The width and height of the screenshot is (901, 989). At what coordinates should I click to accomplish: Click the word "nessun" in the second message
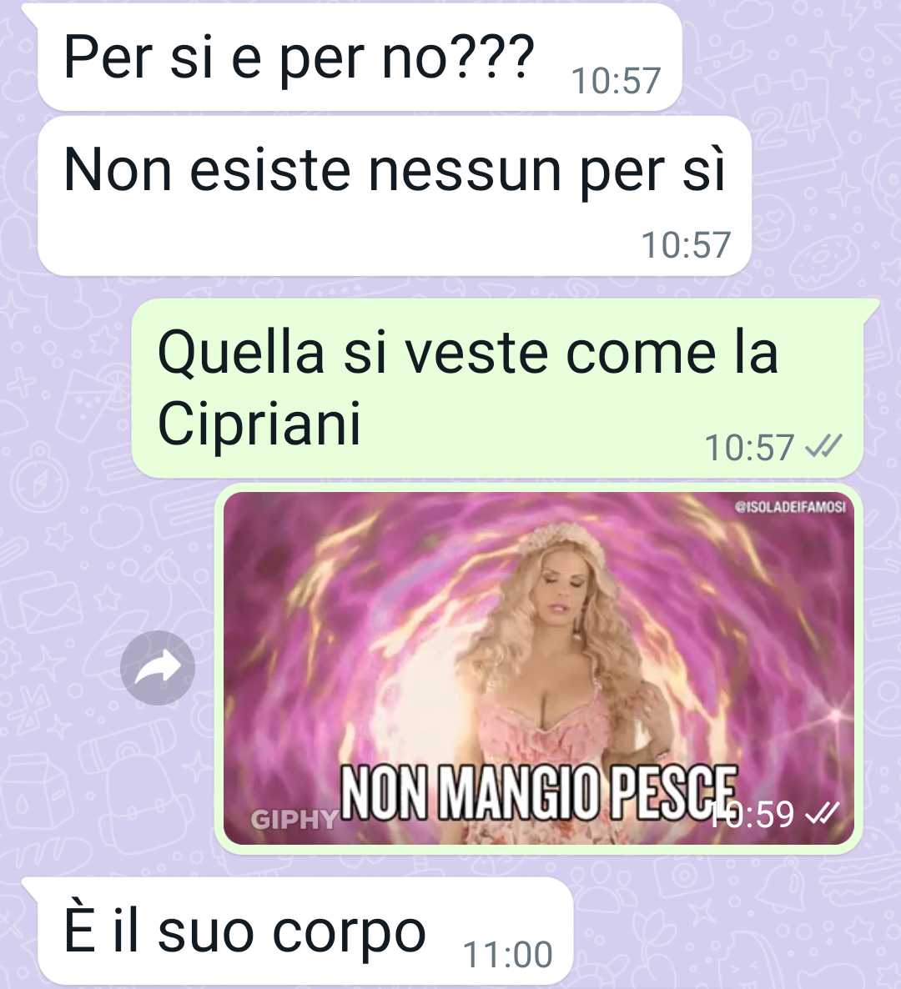[x=465, y=170]
